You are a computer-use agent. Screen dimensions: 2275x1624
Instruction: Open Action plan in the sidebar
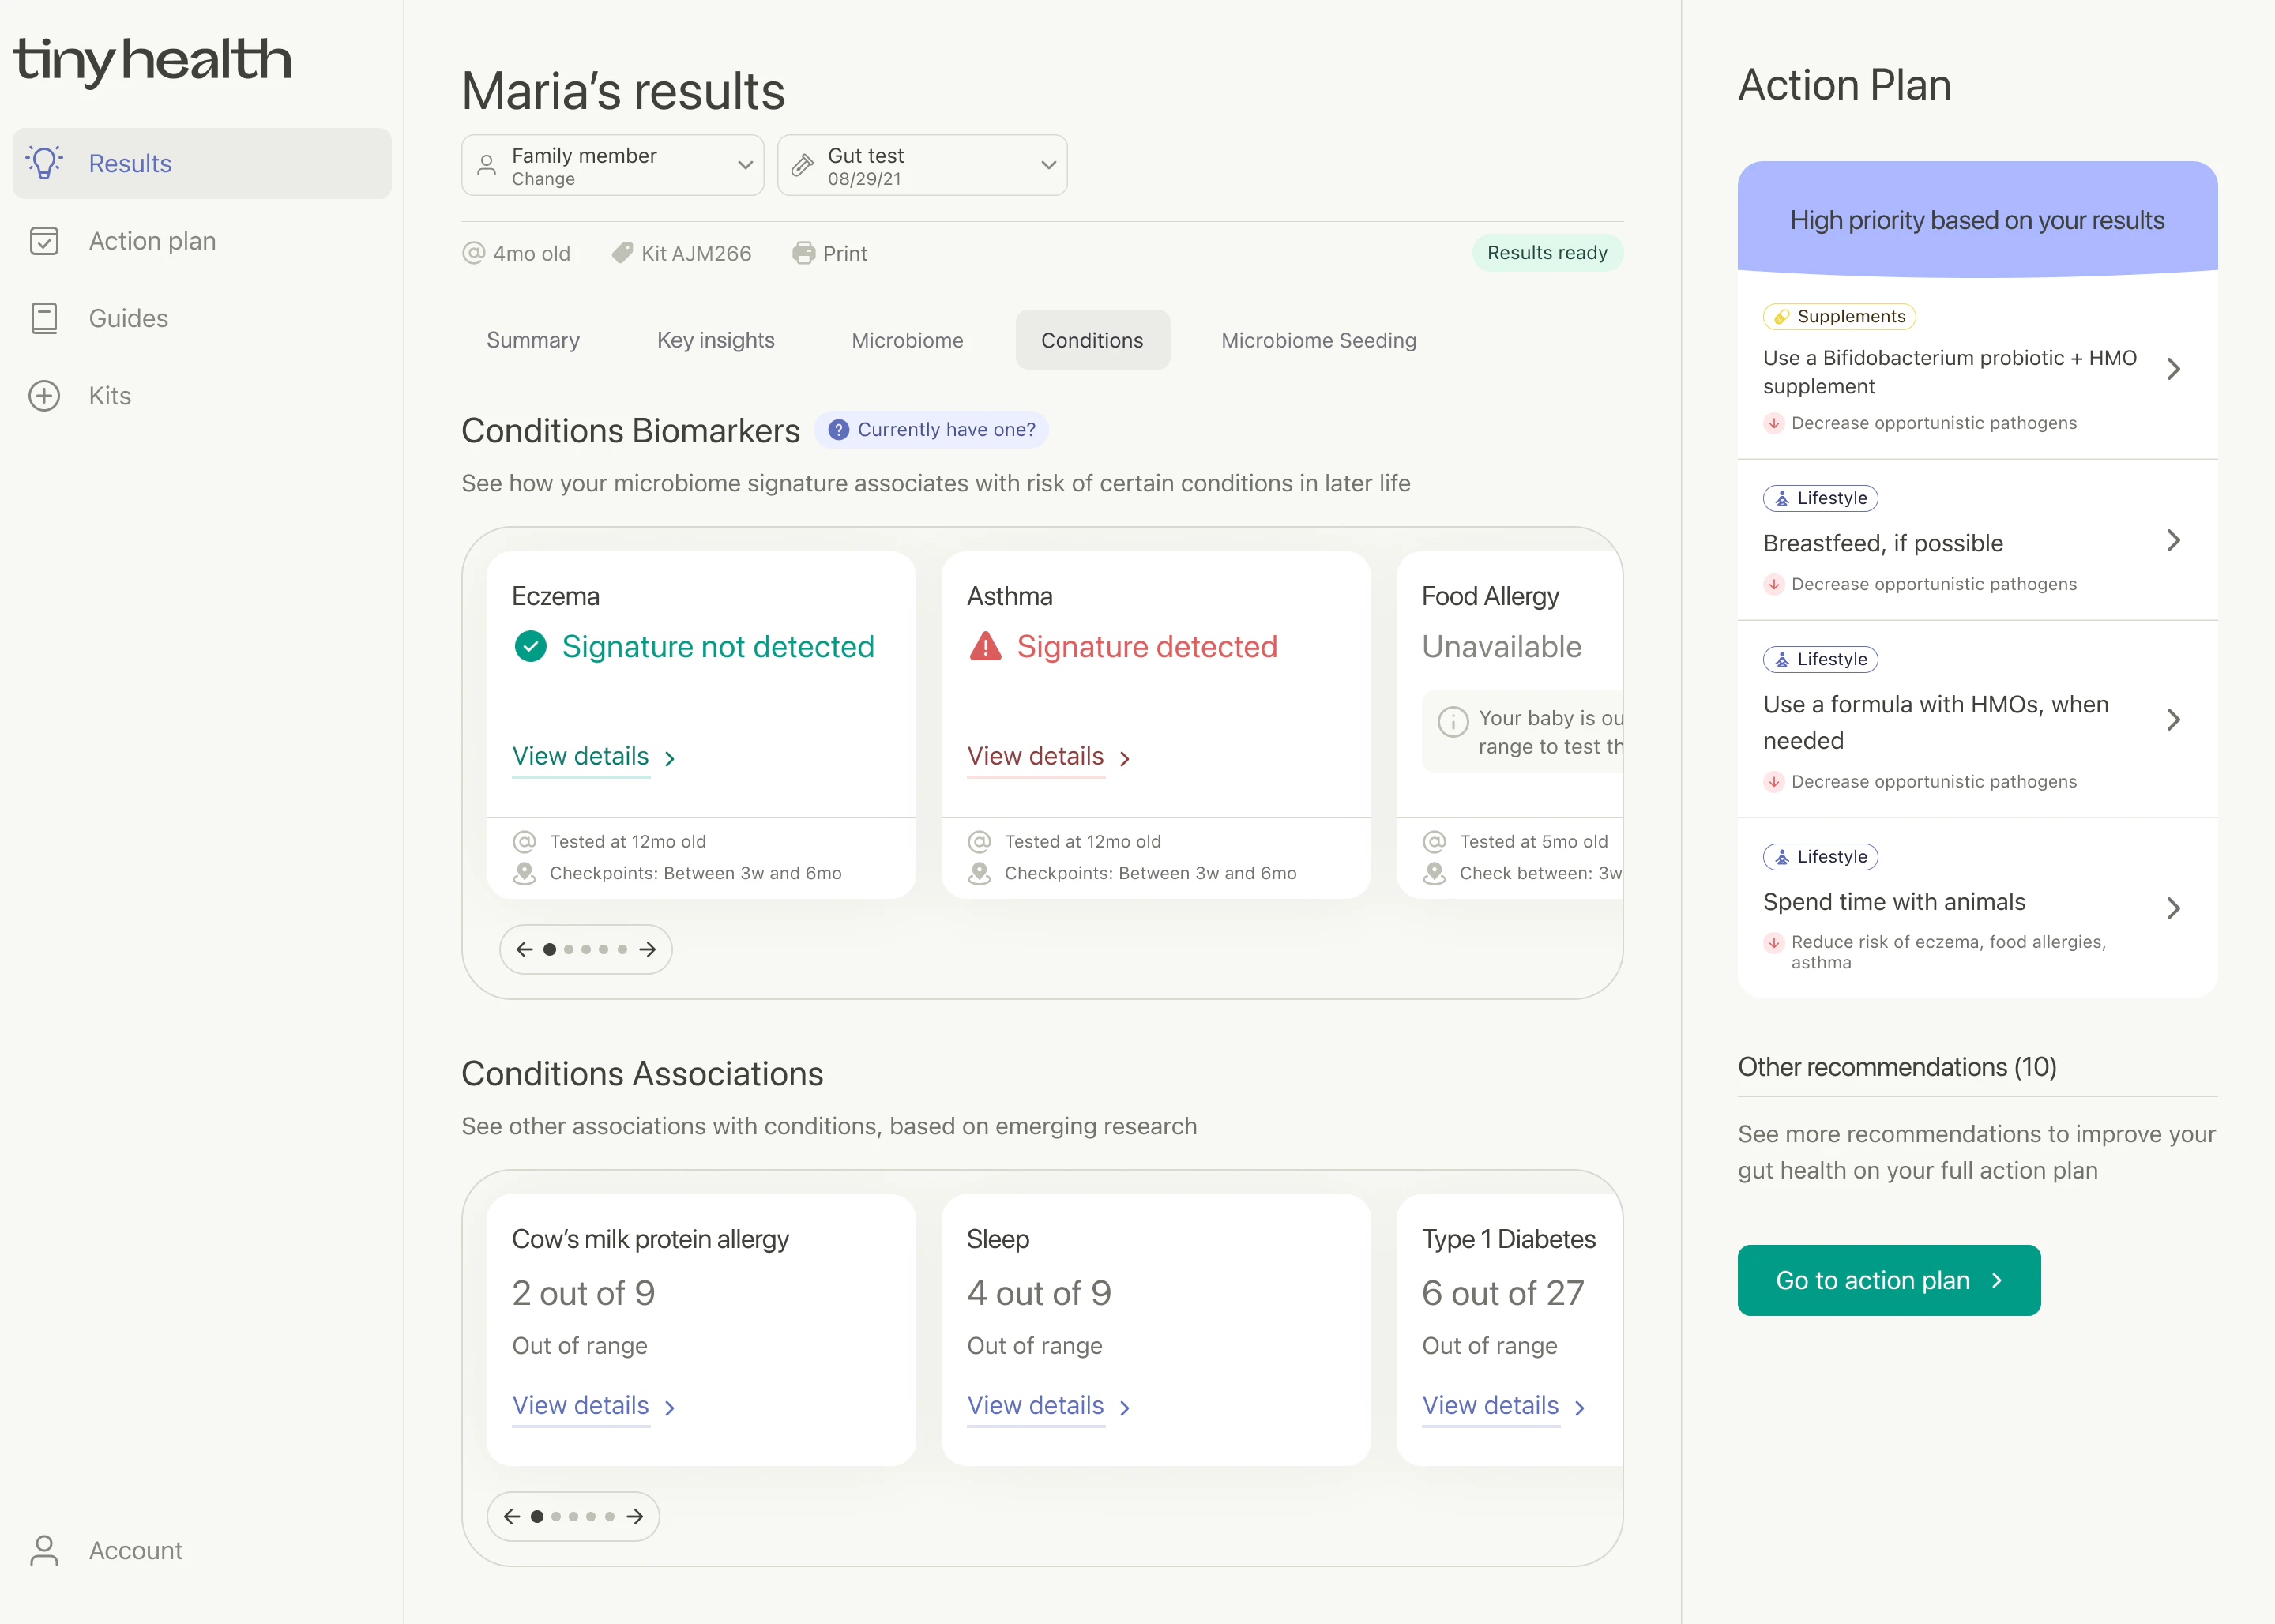point(201,241)
